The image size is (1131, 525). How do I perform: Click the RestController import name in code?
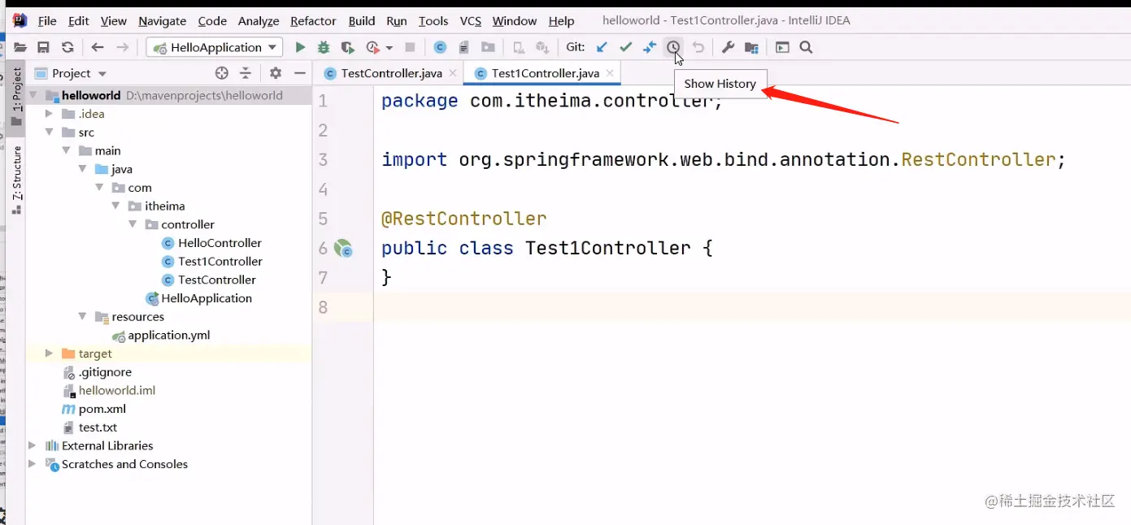click(978, 159)
